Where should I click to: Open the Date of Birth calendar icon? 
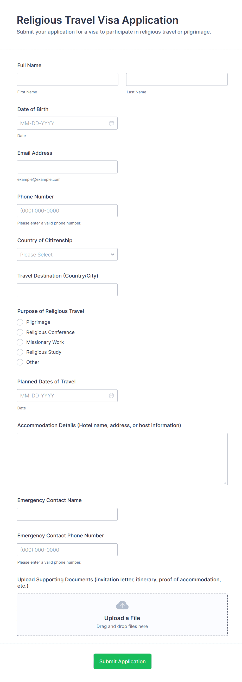pyautogui.click(x=111, y=123)
